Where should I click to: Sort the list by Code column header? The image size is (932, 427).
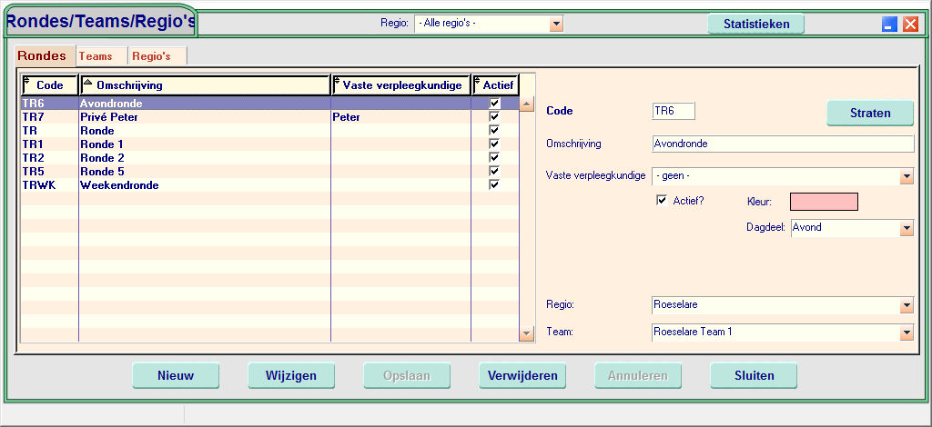click(49, 85)
